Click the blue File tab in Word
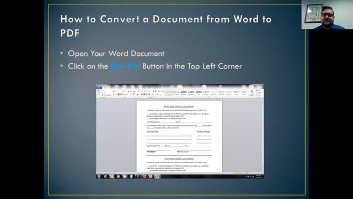The width and height of the screenshot is (353, 199). [99, 88]
